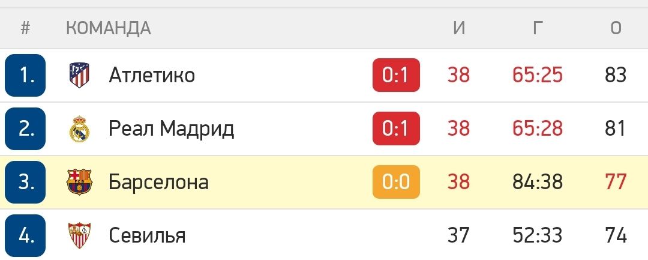
Task: Click the # position column header
Action: pyautogui.click(x=25, y=28)
